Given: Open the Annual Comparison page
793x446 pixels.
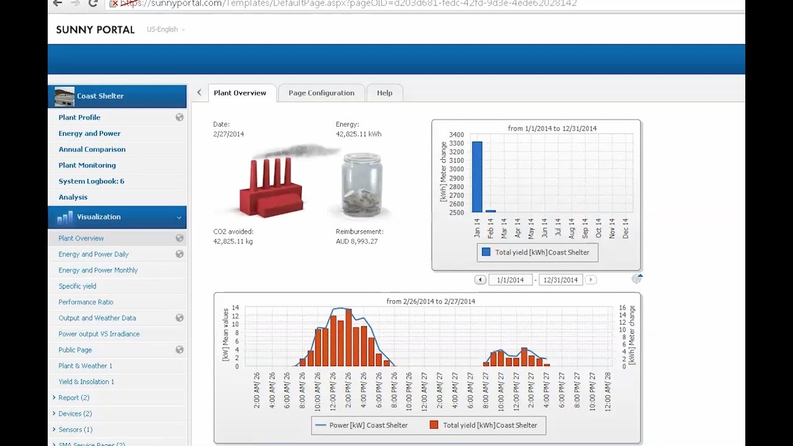Looking at the screenshot, I should [x=91, y=149].
